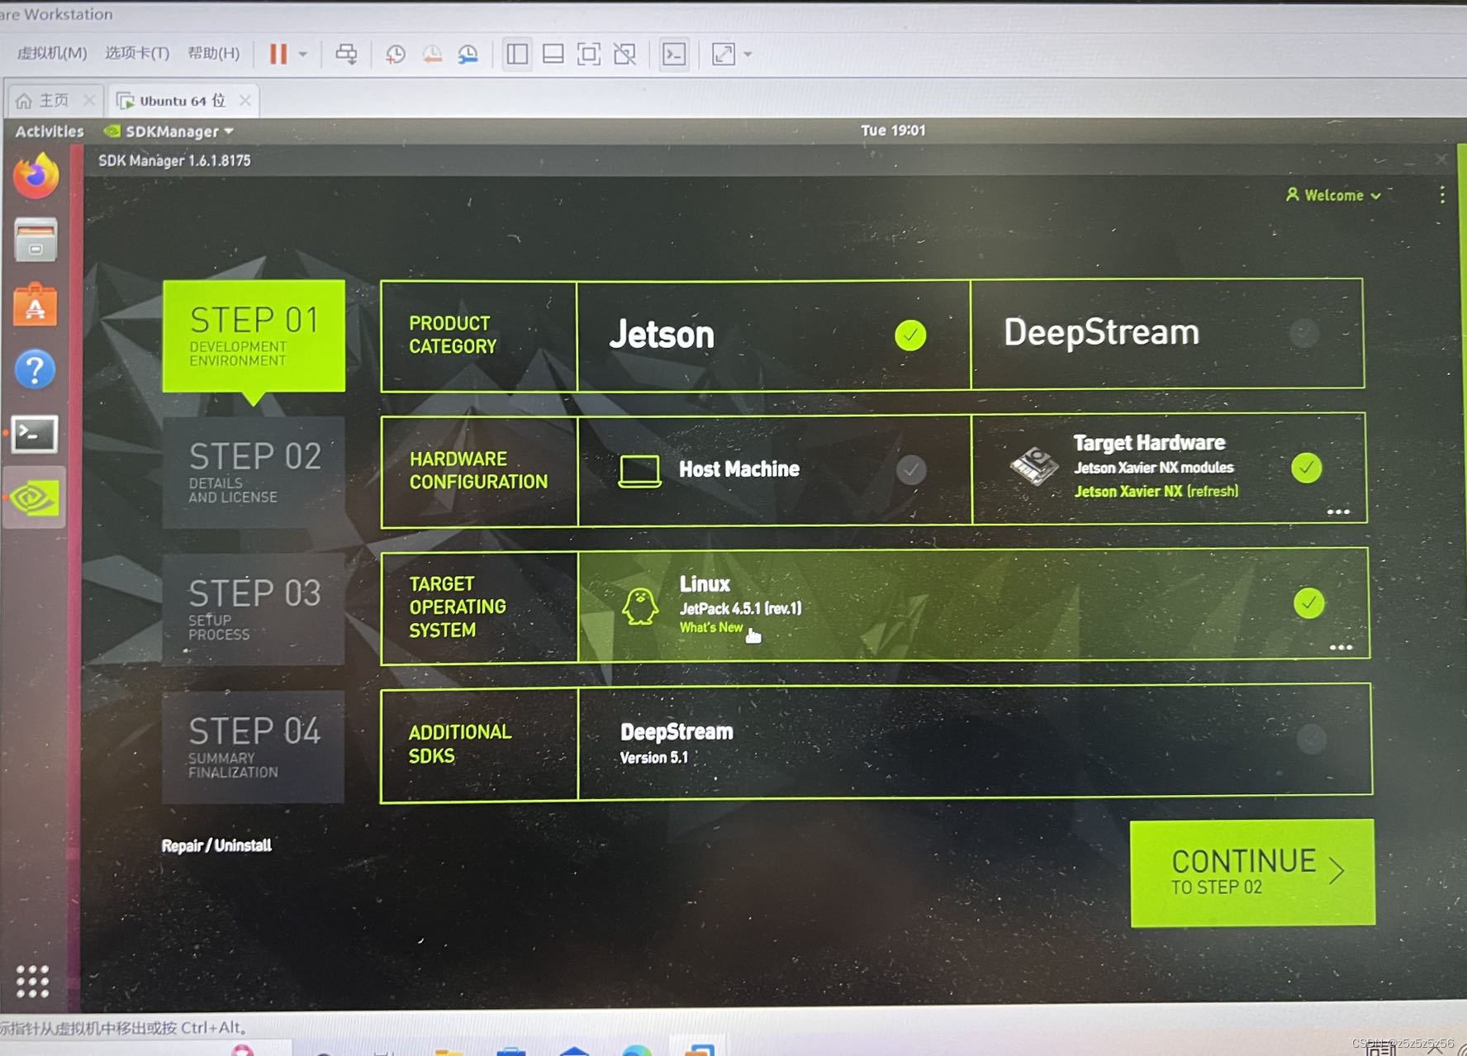The height and width of the screenshot is (1056, 1467).
Task: Enter full screen mode icon in VMware
Action: 589,55
